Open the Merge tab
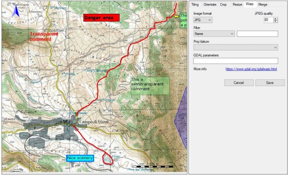The width and height of the screenshot is (288, 176). (263, 4)
